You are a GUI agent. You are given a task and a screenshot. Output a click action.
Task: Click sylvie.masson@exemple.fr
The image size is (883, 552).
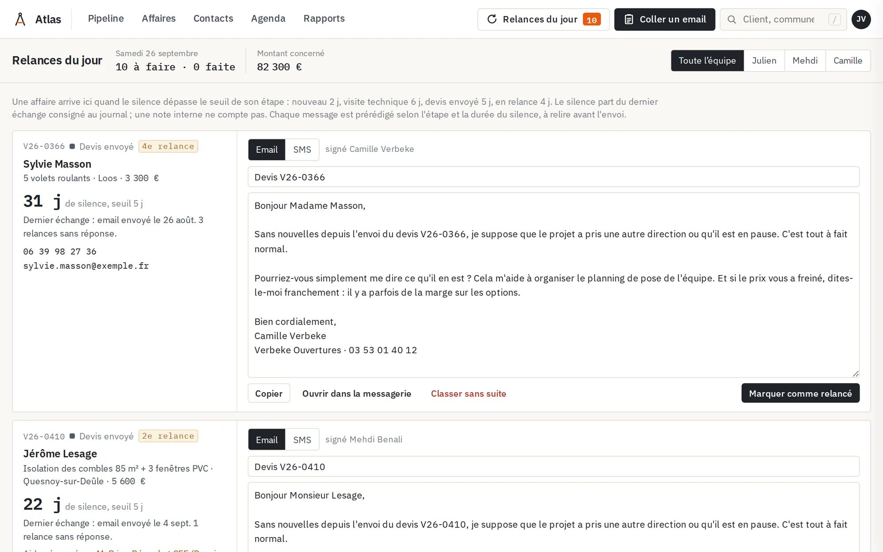point(86,266)
